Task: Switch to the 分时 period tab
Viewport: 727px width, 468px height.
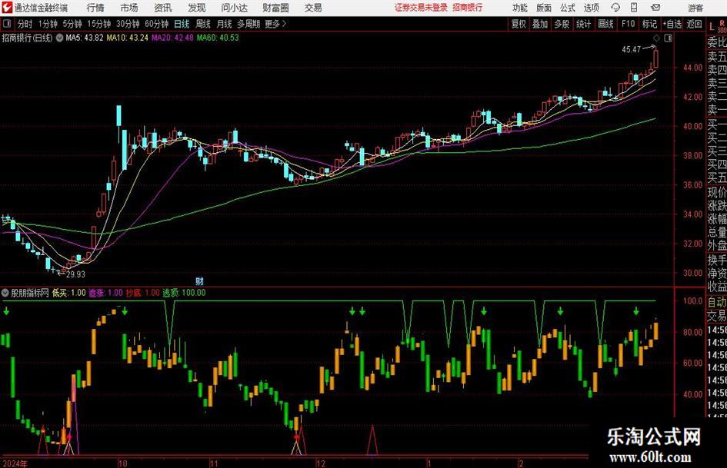Action: click(25, 24)
